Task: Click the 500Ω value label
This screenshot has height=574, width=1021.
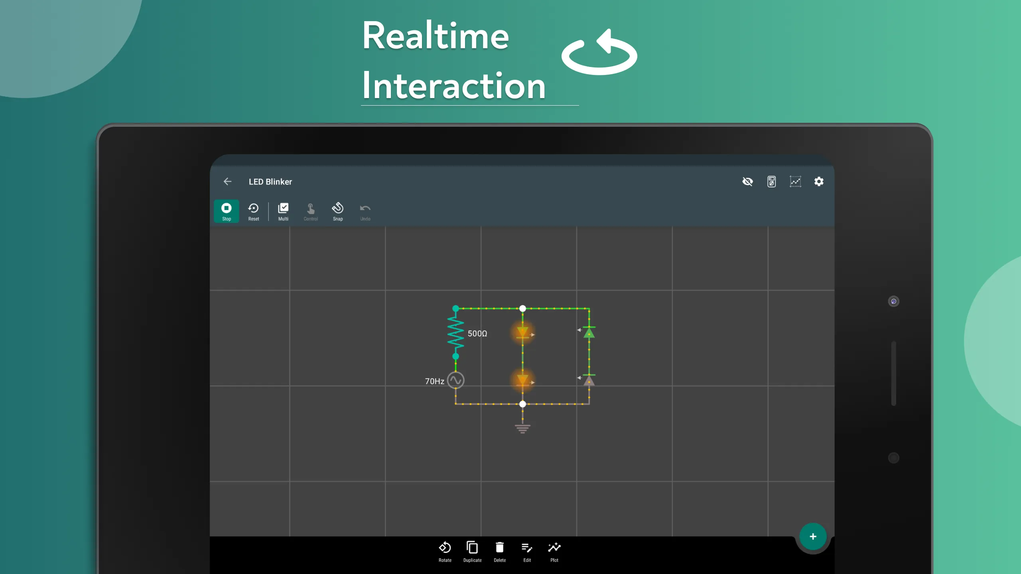Action: click(477, 334)
